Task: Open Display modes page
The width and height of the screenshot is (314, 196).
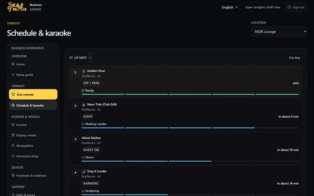Action: click(33, 135)
